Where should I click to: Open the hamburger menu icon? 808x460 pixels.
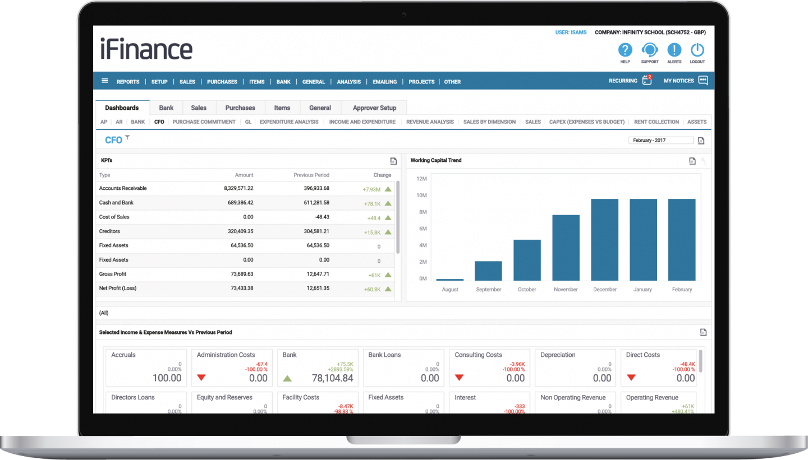104,81
